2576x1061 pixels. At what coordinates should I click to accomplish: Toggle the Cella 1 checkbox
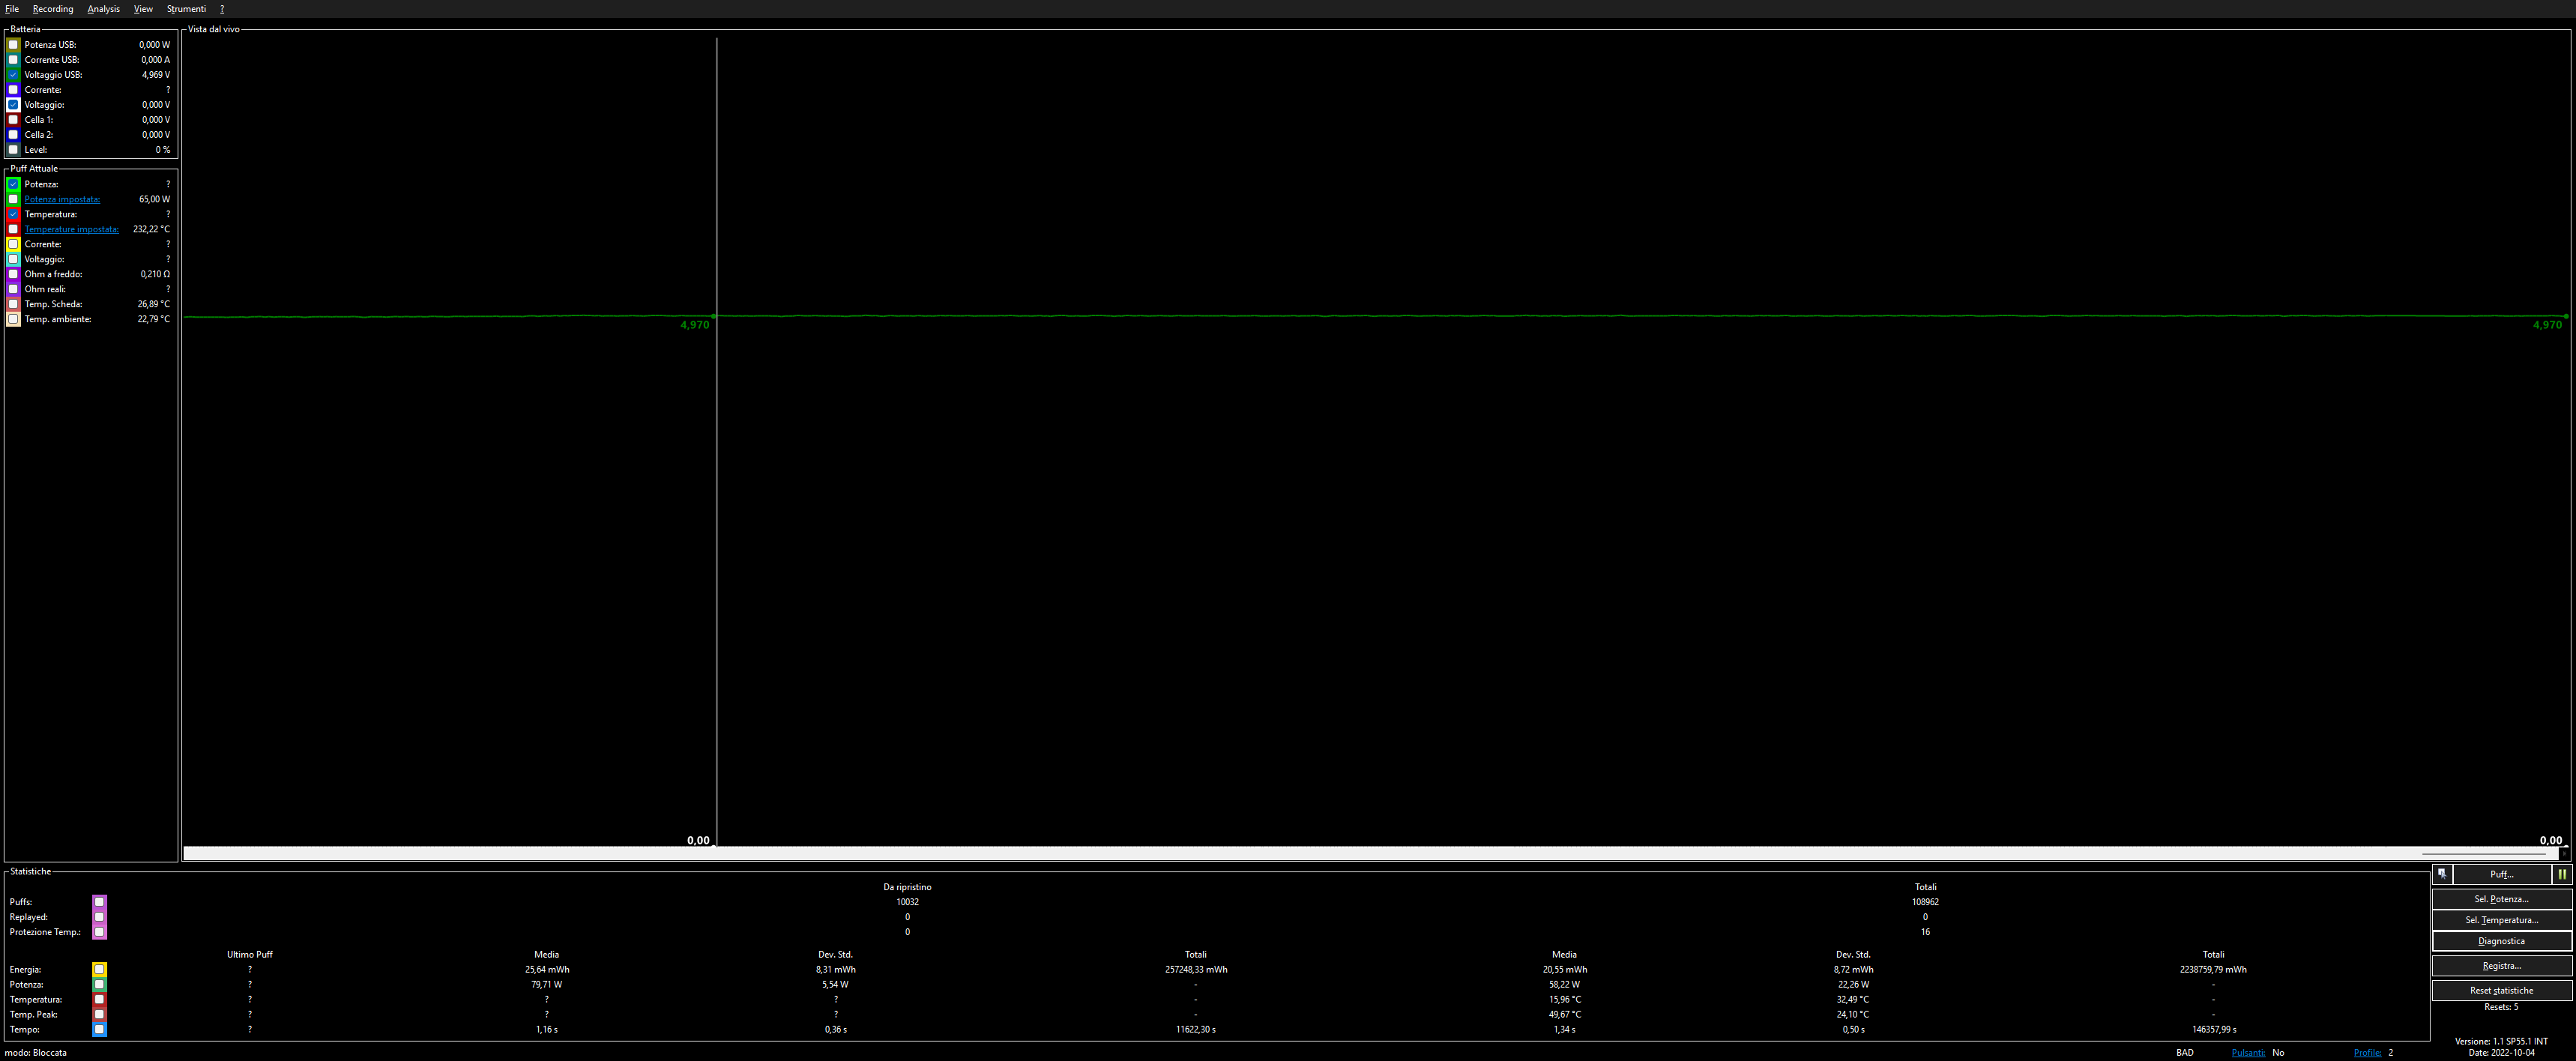pyautogui.click(x=14, y=120)
